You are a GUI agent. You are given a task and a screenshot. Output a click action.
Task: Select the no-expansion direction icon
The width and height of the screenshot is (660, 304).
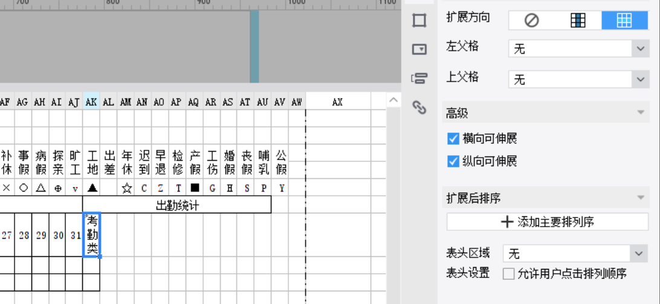[x=532, y=20]
